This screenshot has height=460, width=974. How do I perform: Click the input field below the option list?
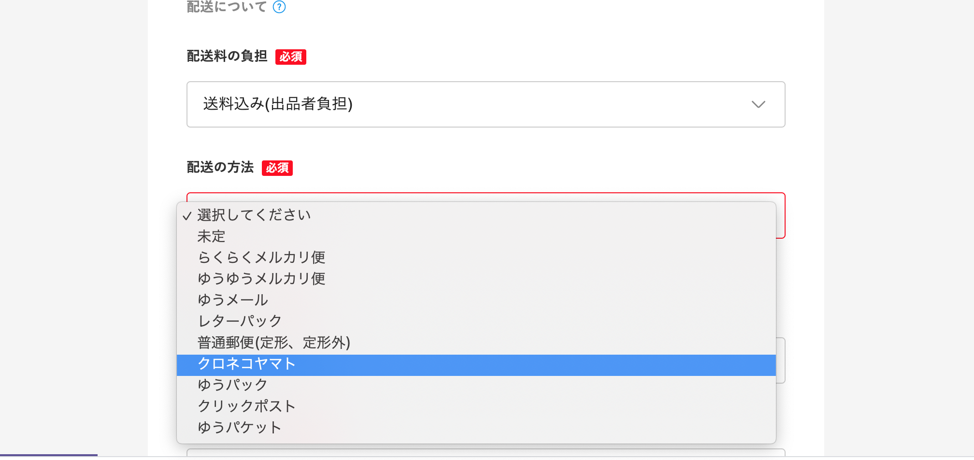(486, 453)
